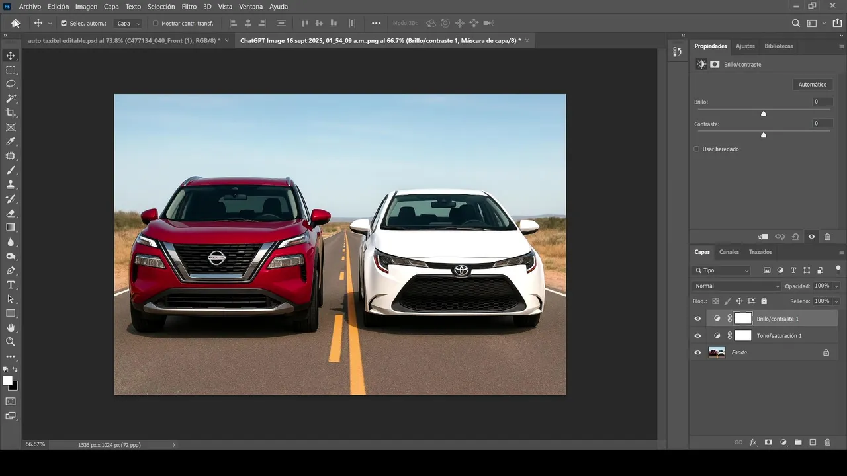Open the Tipo layer filter dropdown
This screenshot has width=847, height=476.
[722, 270]
